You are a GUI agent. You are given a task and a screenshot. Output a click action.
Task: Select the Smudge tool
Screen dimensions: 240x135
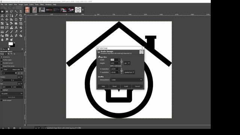(x=7, y=40)
